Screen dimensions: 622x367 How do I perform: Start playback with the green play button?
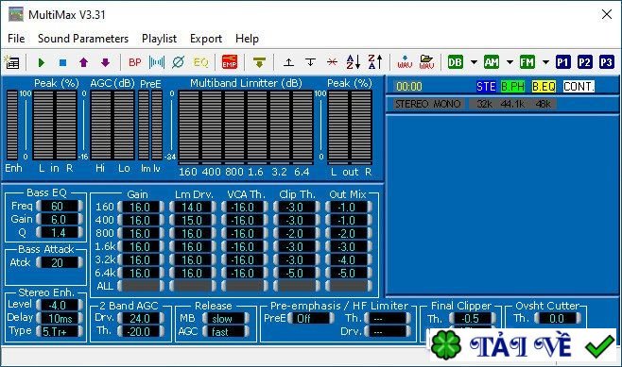(41, 62)
